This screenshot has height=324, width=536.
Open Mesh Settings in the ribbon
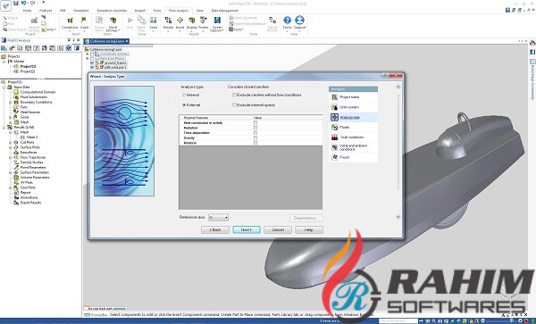point(113,24)
